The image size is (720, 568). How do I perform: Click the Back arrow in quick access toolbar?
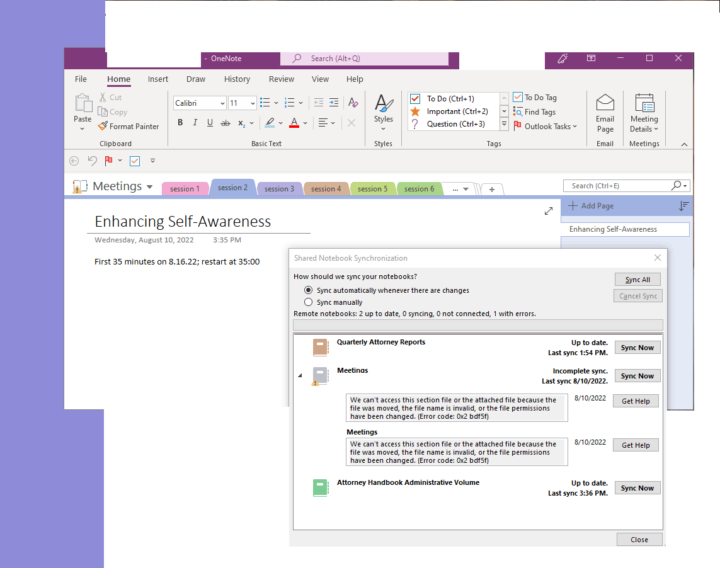pyautogui.click(x=74, y=161)
